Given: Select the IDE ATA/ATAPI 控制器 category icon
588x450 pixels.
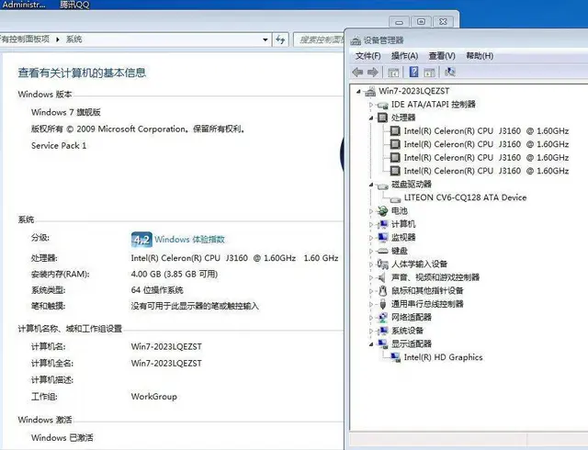Looking at the screenshot, I should click(x=382, y=105).
